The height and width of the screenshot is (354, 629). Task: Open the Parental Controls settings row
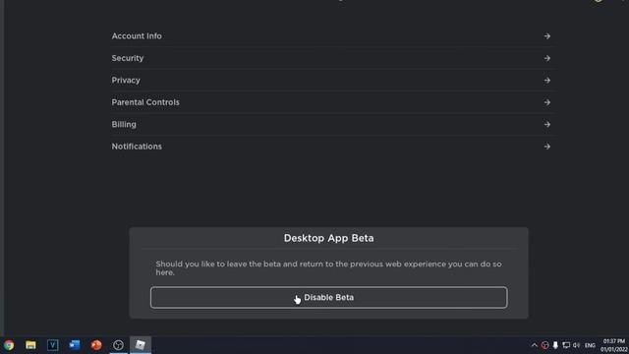[331, 102]
